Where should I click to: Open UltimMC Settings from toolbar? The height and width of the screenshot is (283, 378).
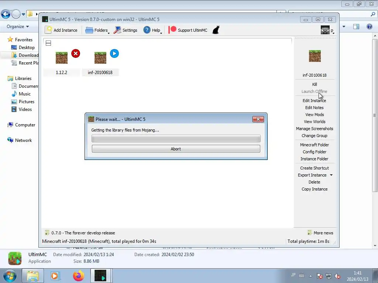(126, 30)
